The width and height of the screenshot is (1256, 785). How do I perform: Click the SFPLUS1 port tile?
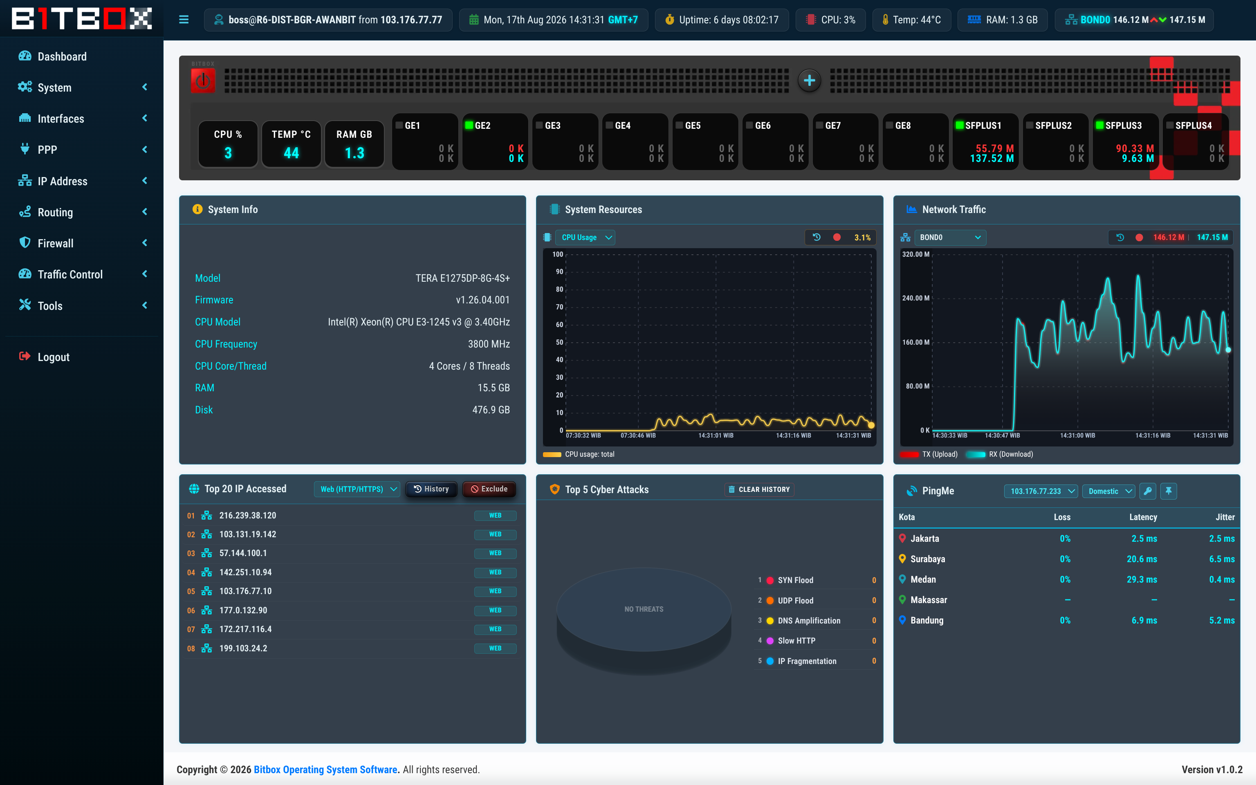pyautogui.click(x=986, y=142)
